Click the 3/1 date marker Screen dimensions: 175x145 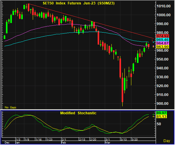[108, 139]
